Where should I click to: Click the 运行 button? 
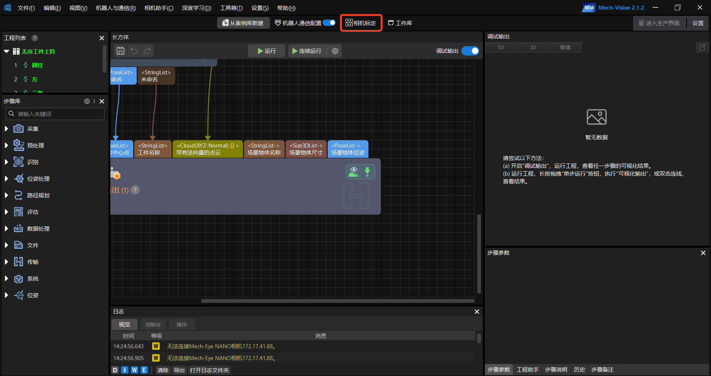[x=267, y=51]
